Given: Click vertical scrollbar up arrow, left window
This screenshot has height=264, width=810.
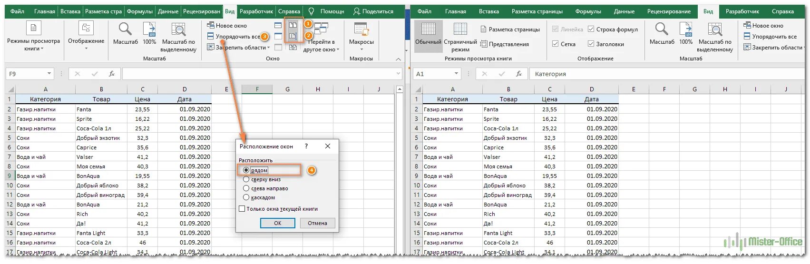Looking at the screenshot, I should point(400,89).
